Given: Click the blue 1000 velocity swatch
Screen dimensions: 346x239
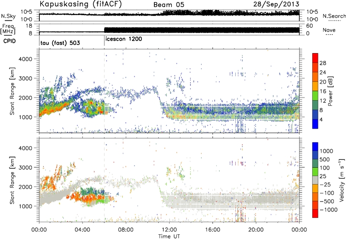Looking at the screenshot, I should tap(315, 147).
